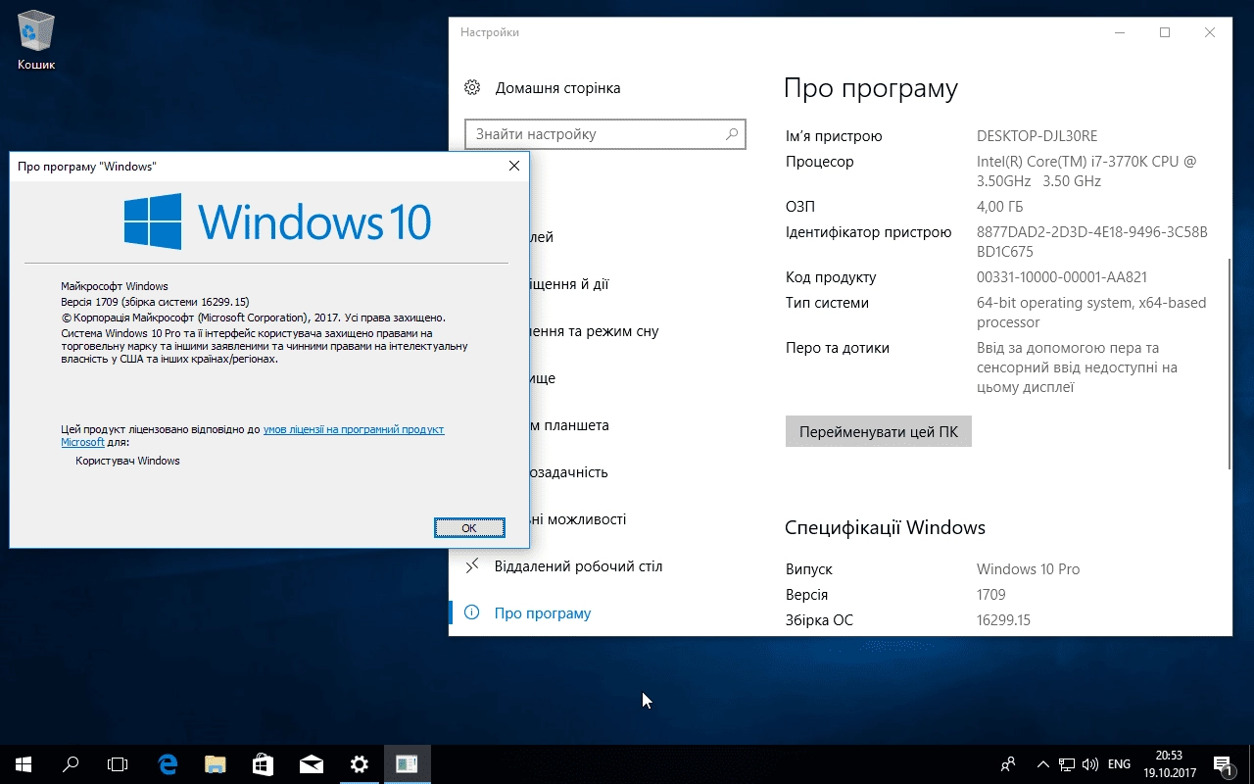Viewport: 1254px width, 784px height.
Task: Open Task View on the taskbar
Action: [118, 763]
